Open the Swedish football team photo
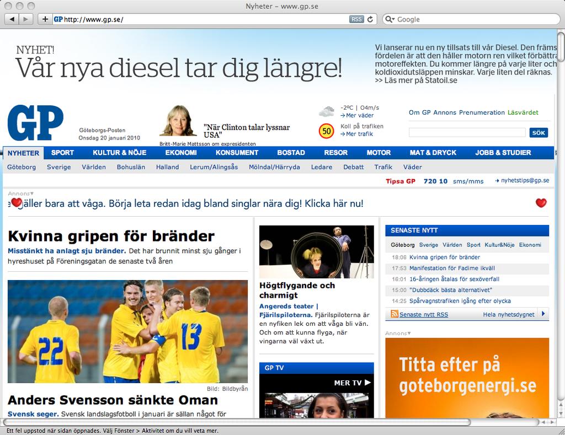Image resolution: width=565 pixels, height=435 pixels. [x=127, y=331]
